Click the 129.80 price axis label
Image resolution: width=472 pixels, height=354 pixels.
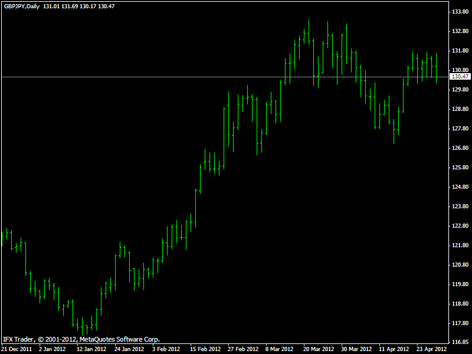[460, 90]
